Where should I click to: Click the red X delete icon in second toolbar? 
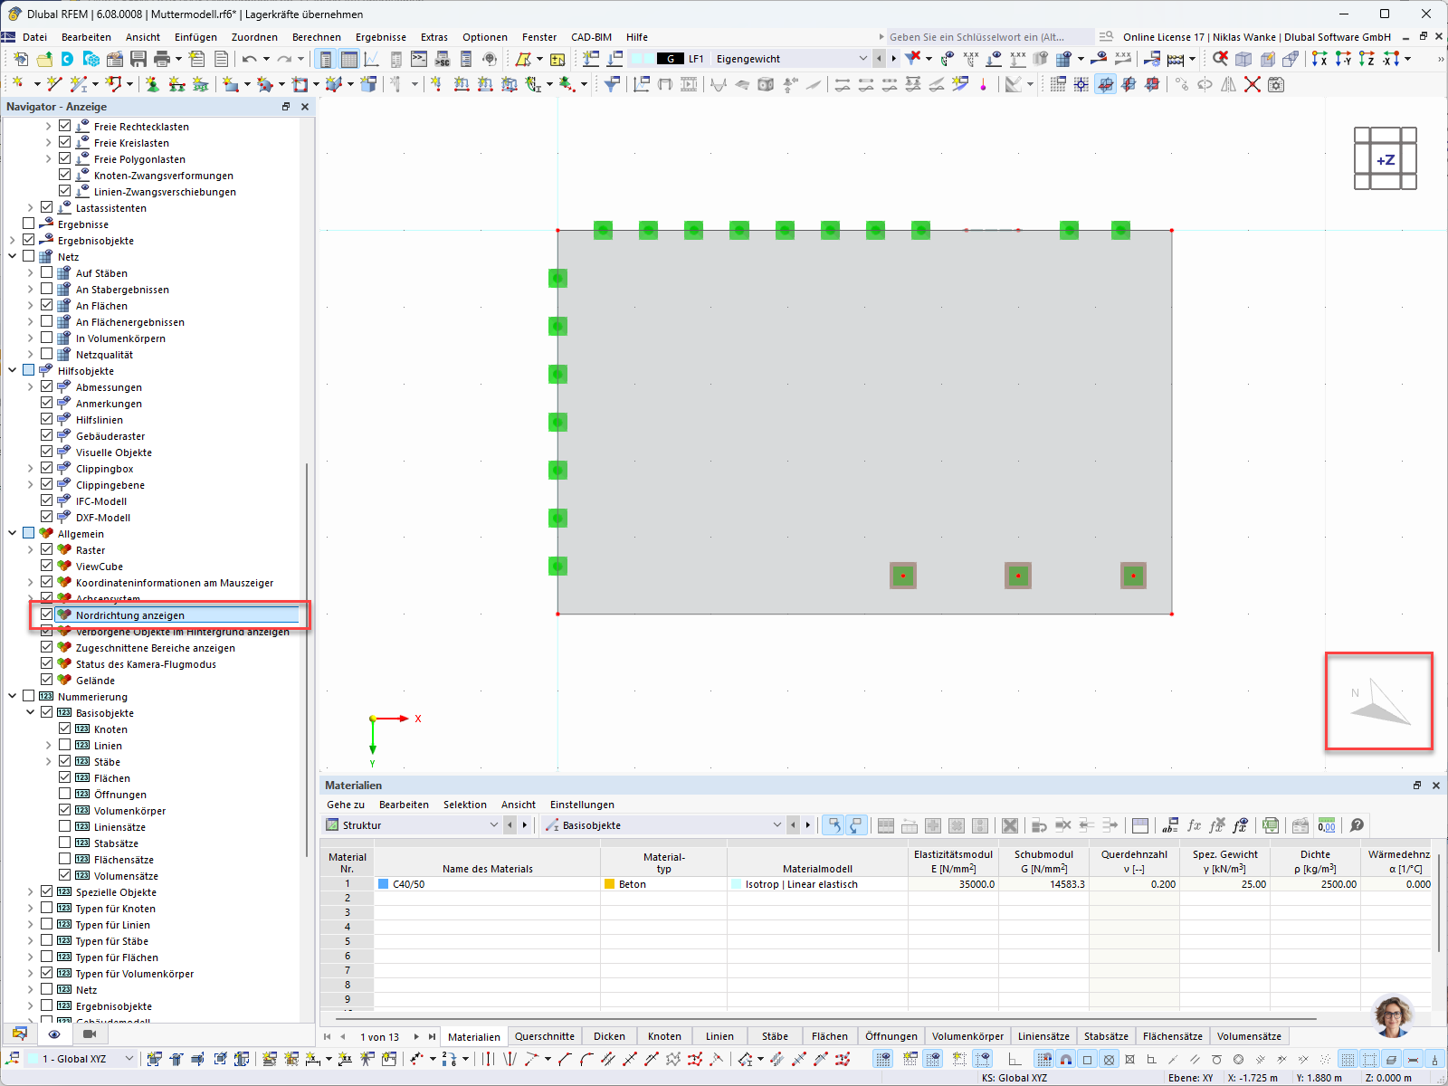[1253, 84]
